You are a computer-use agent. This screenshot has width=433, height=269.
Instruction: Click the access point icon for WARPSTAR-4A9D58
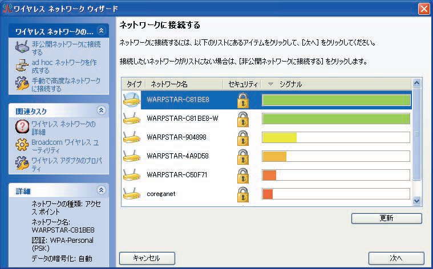tap(131, 156)
